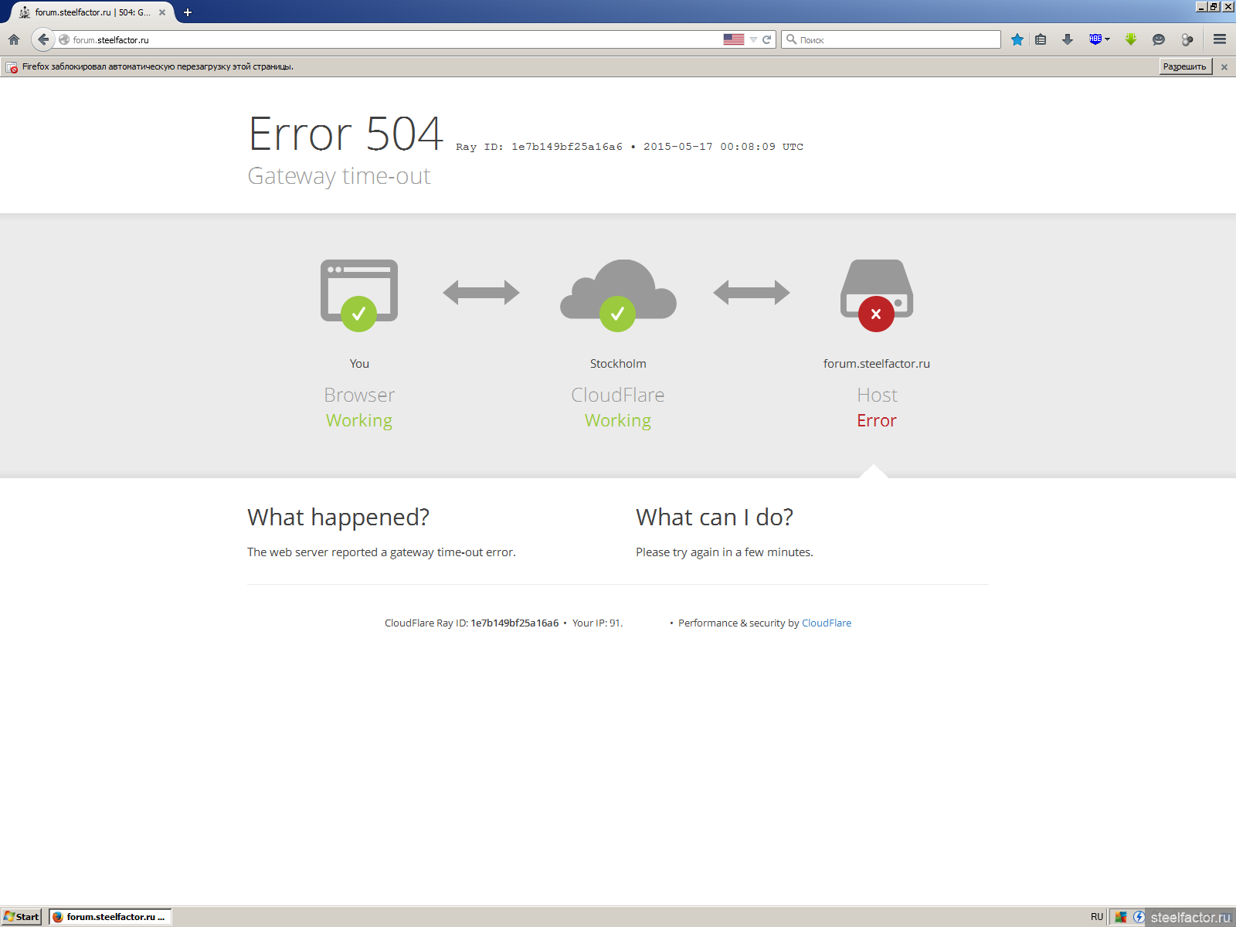Image resolution: width=1236 pixels, height=927 pixels.
Task: Open the CloudFlare link in footer
Action: point(827,623)
